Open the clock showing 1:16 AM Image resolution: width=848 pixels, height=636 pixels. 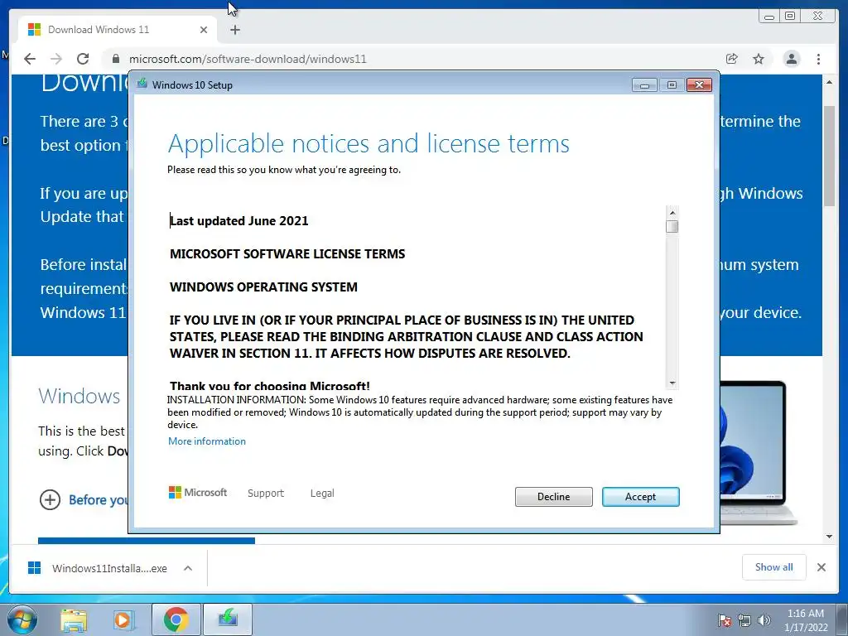(806, 619)
